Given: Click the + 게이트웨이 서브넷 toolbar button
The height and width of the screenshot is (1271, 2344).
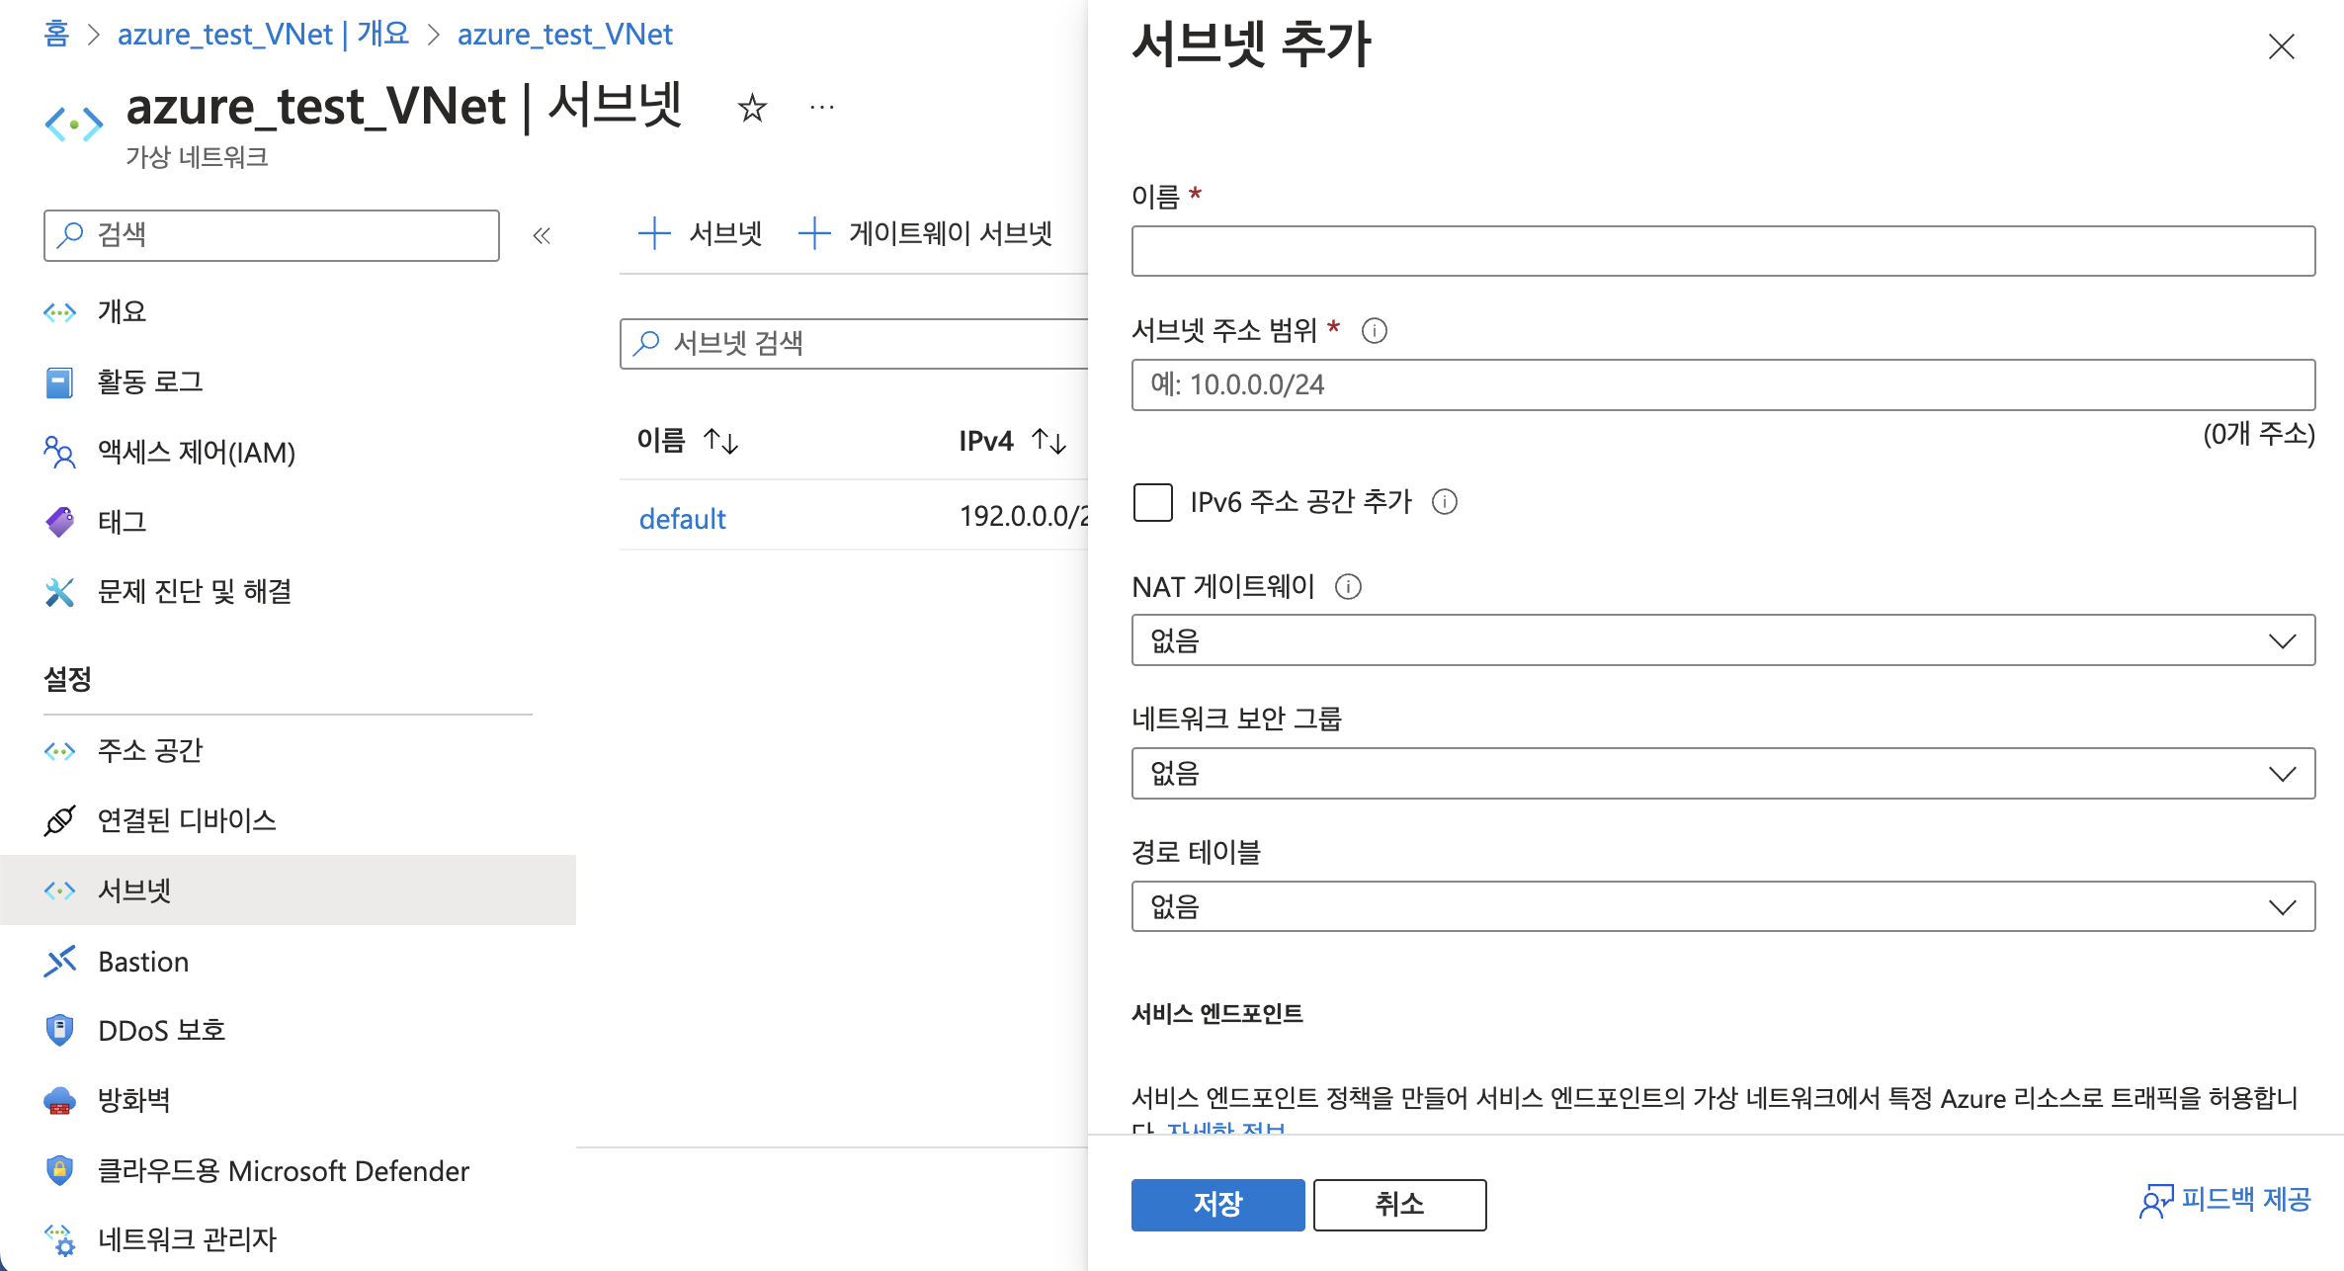Looking at the screenshot, I should (926, 234).
